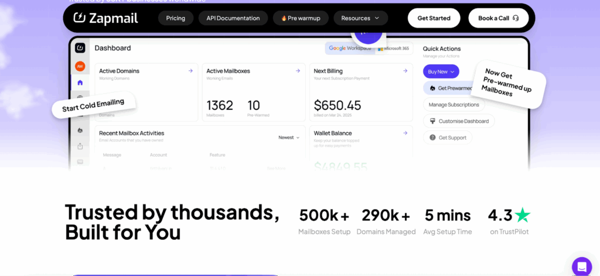This screenshot has width=600, height=276.
Task: Click the Get Support button
Action: [x=447, y=137]
